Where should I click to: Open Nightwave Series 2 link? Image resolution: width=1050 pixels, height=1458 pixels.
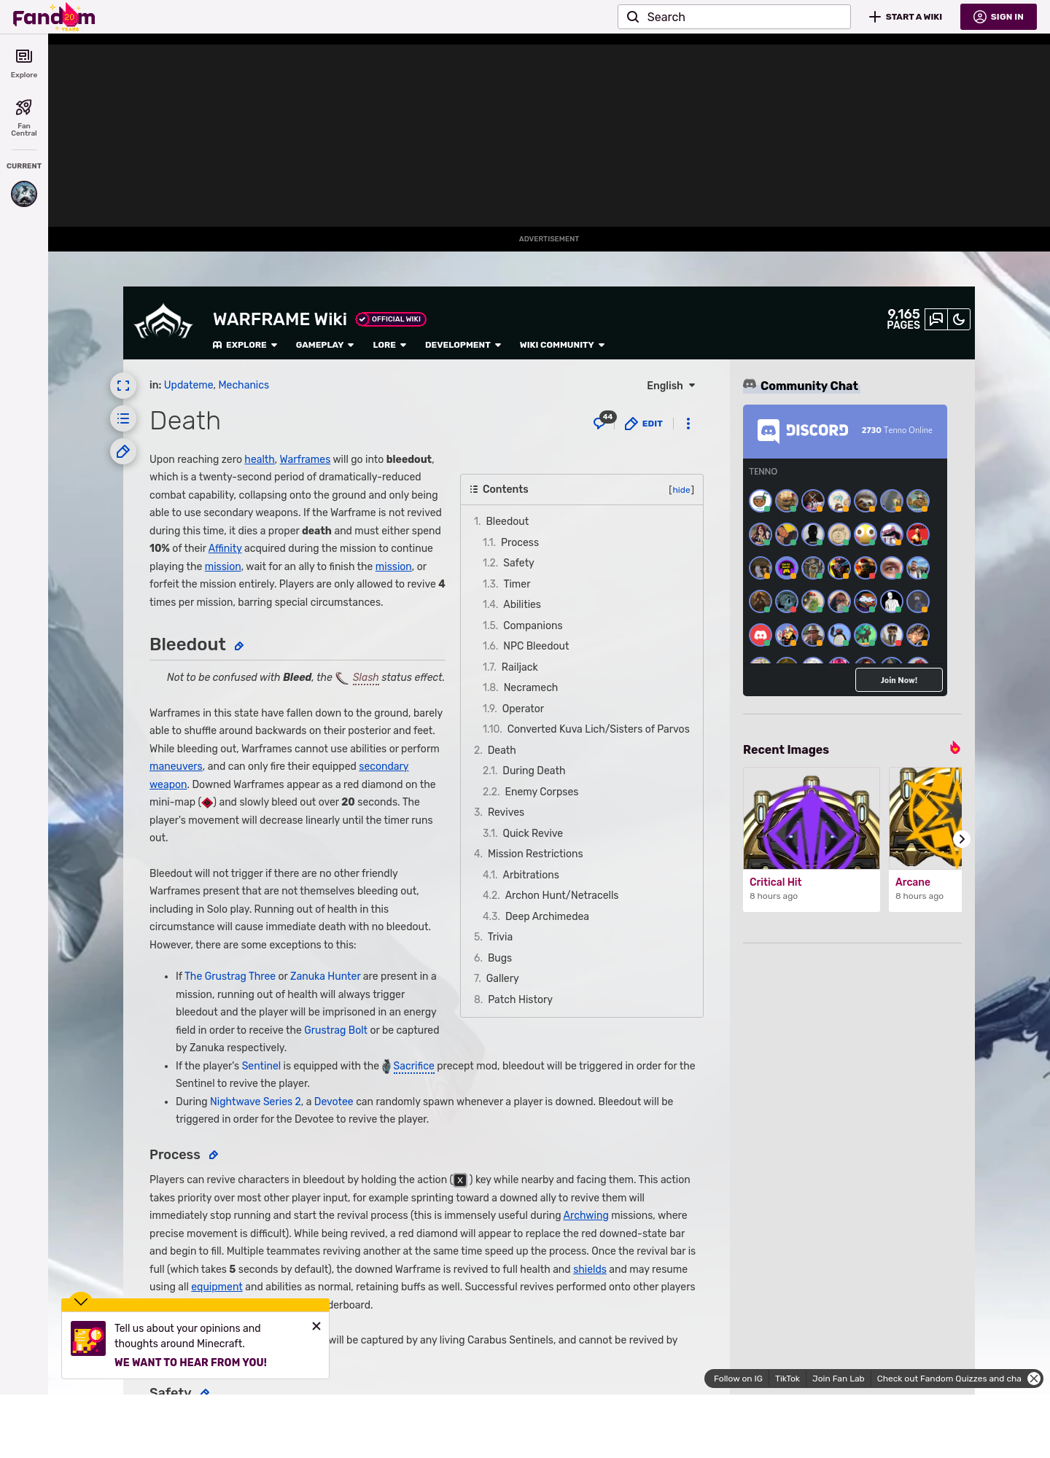[255, 1102]
